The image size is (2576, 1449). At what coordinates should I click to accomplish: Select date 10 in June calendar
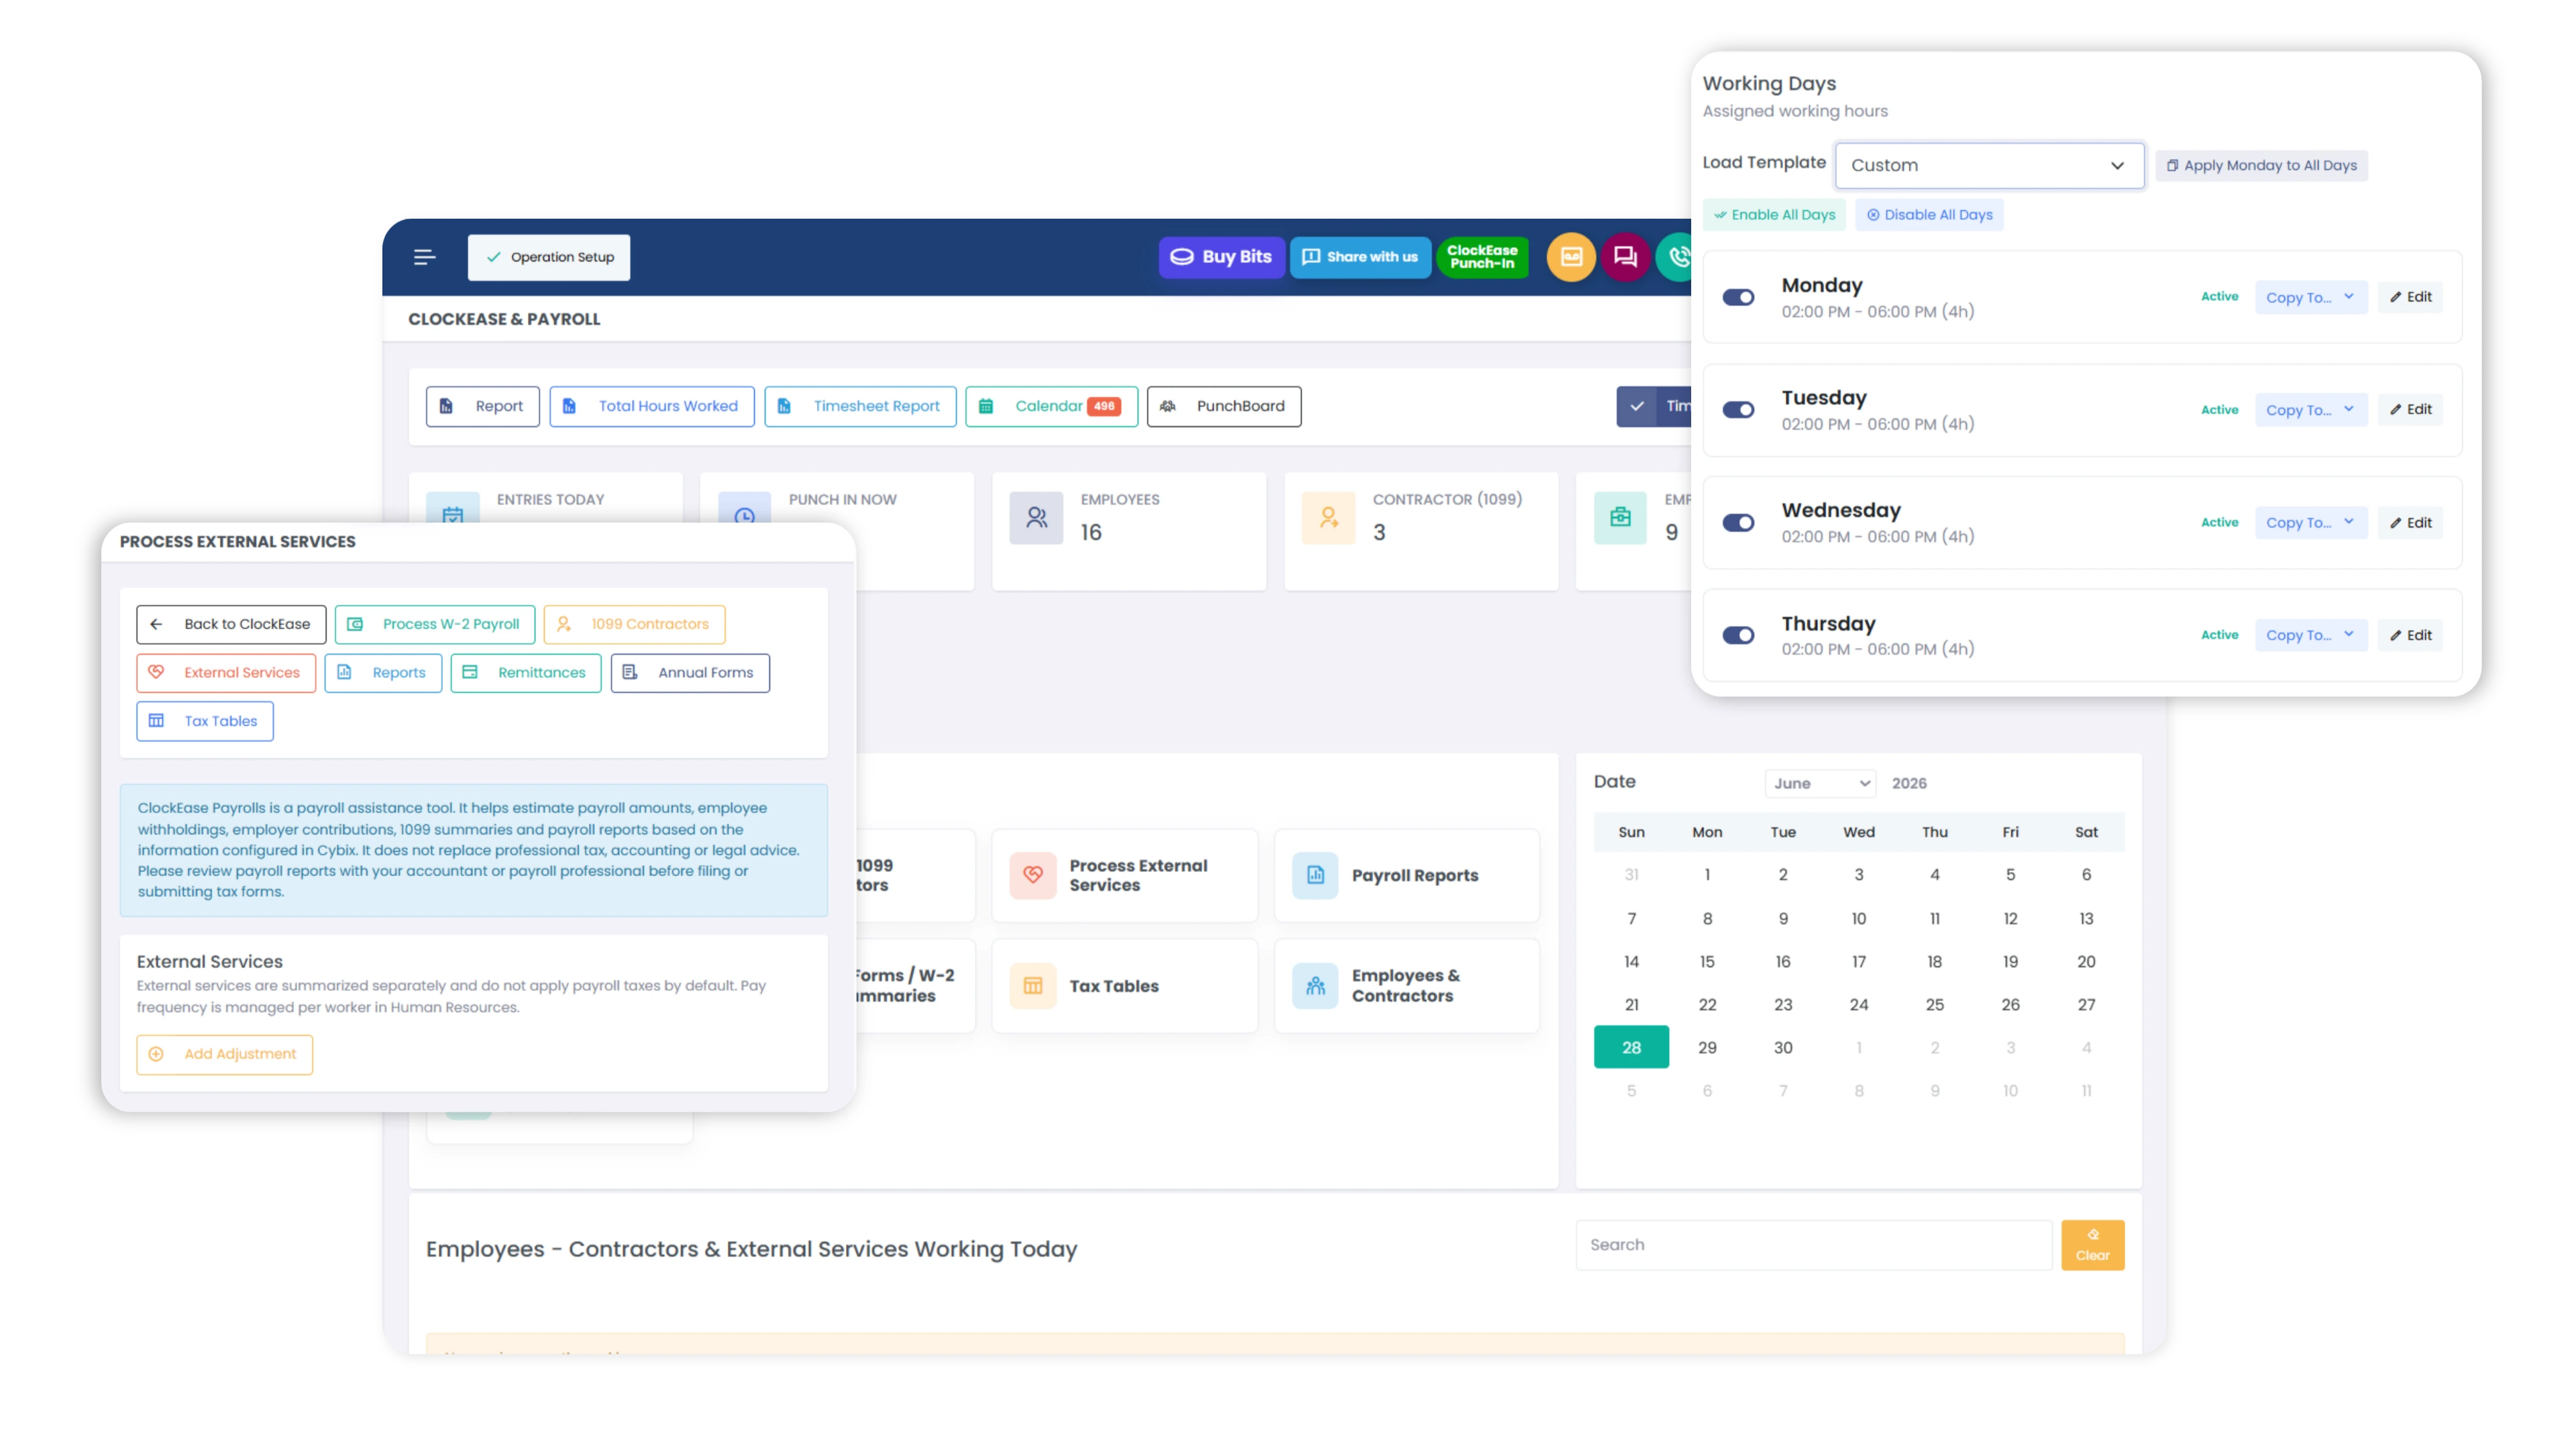coord(1858,918)
